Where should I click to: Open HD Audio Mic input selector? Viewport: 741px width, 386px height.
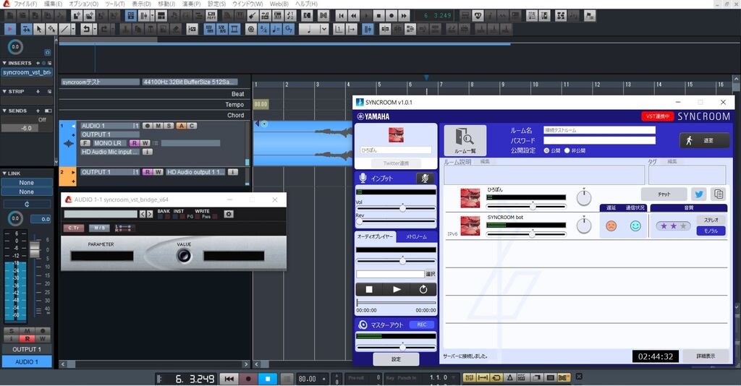tap(110, 152)
